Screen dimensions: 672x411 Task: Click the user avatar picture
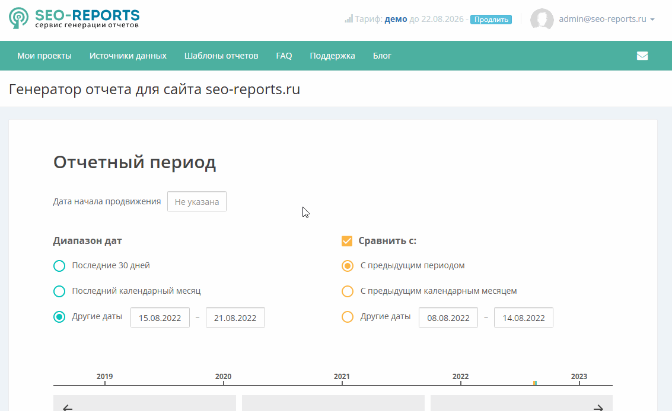(542, 20)
